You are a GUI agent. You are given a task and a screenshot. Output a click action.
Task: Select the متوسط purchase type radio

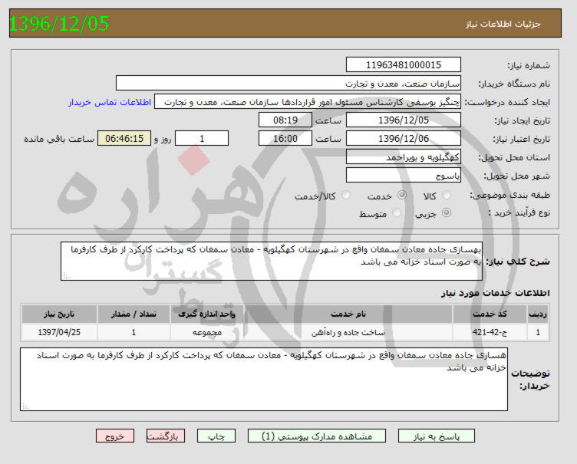397,212
